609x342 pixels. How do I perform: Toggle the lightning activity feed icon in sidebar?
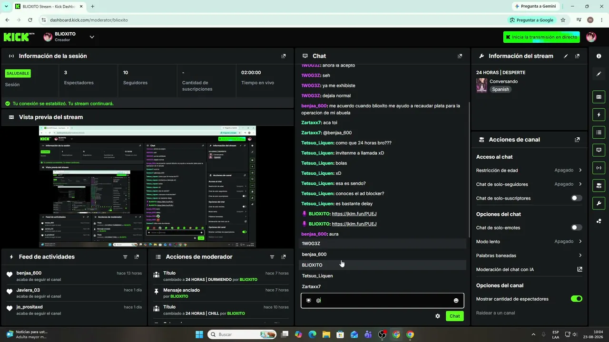[599, 114]
